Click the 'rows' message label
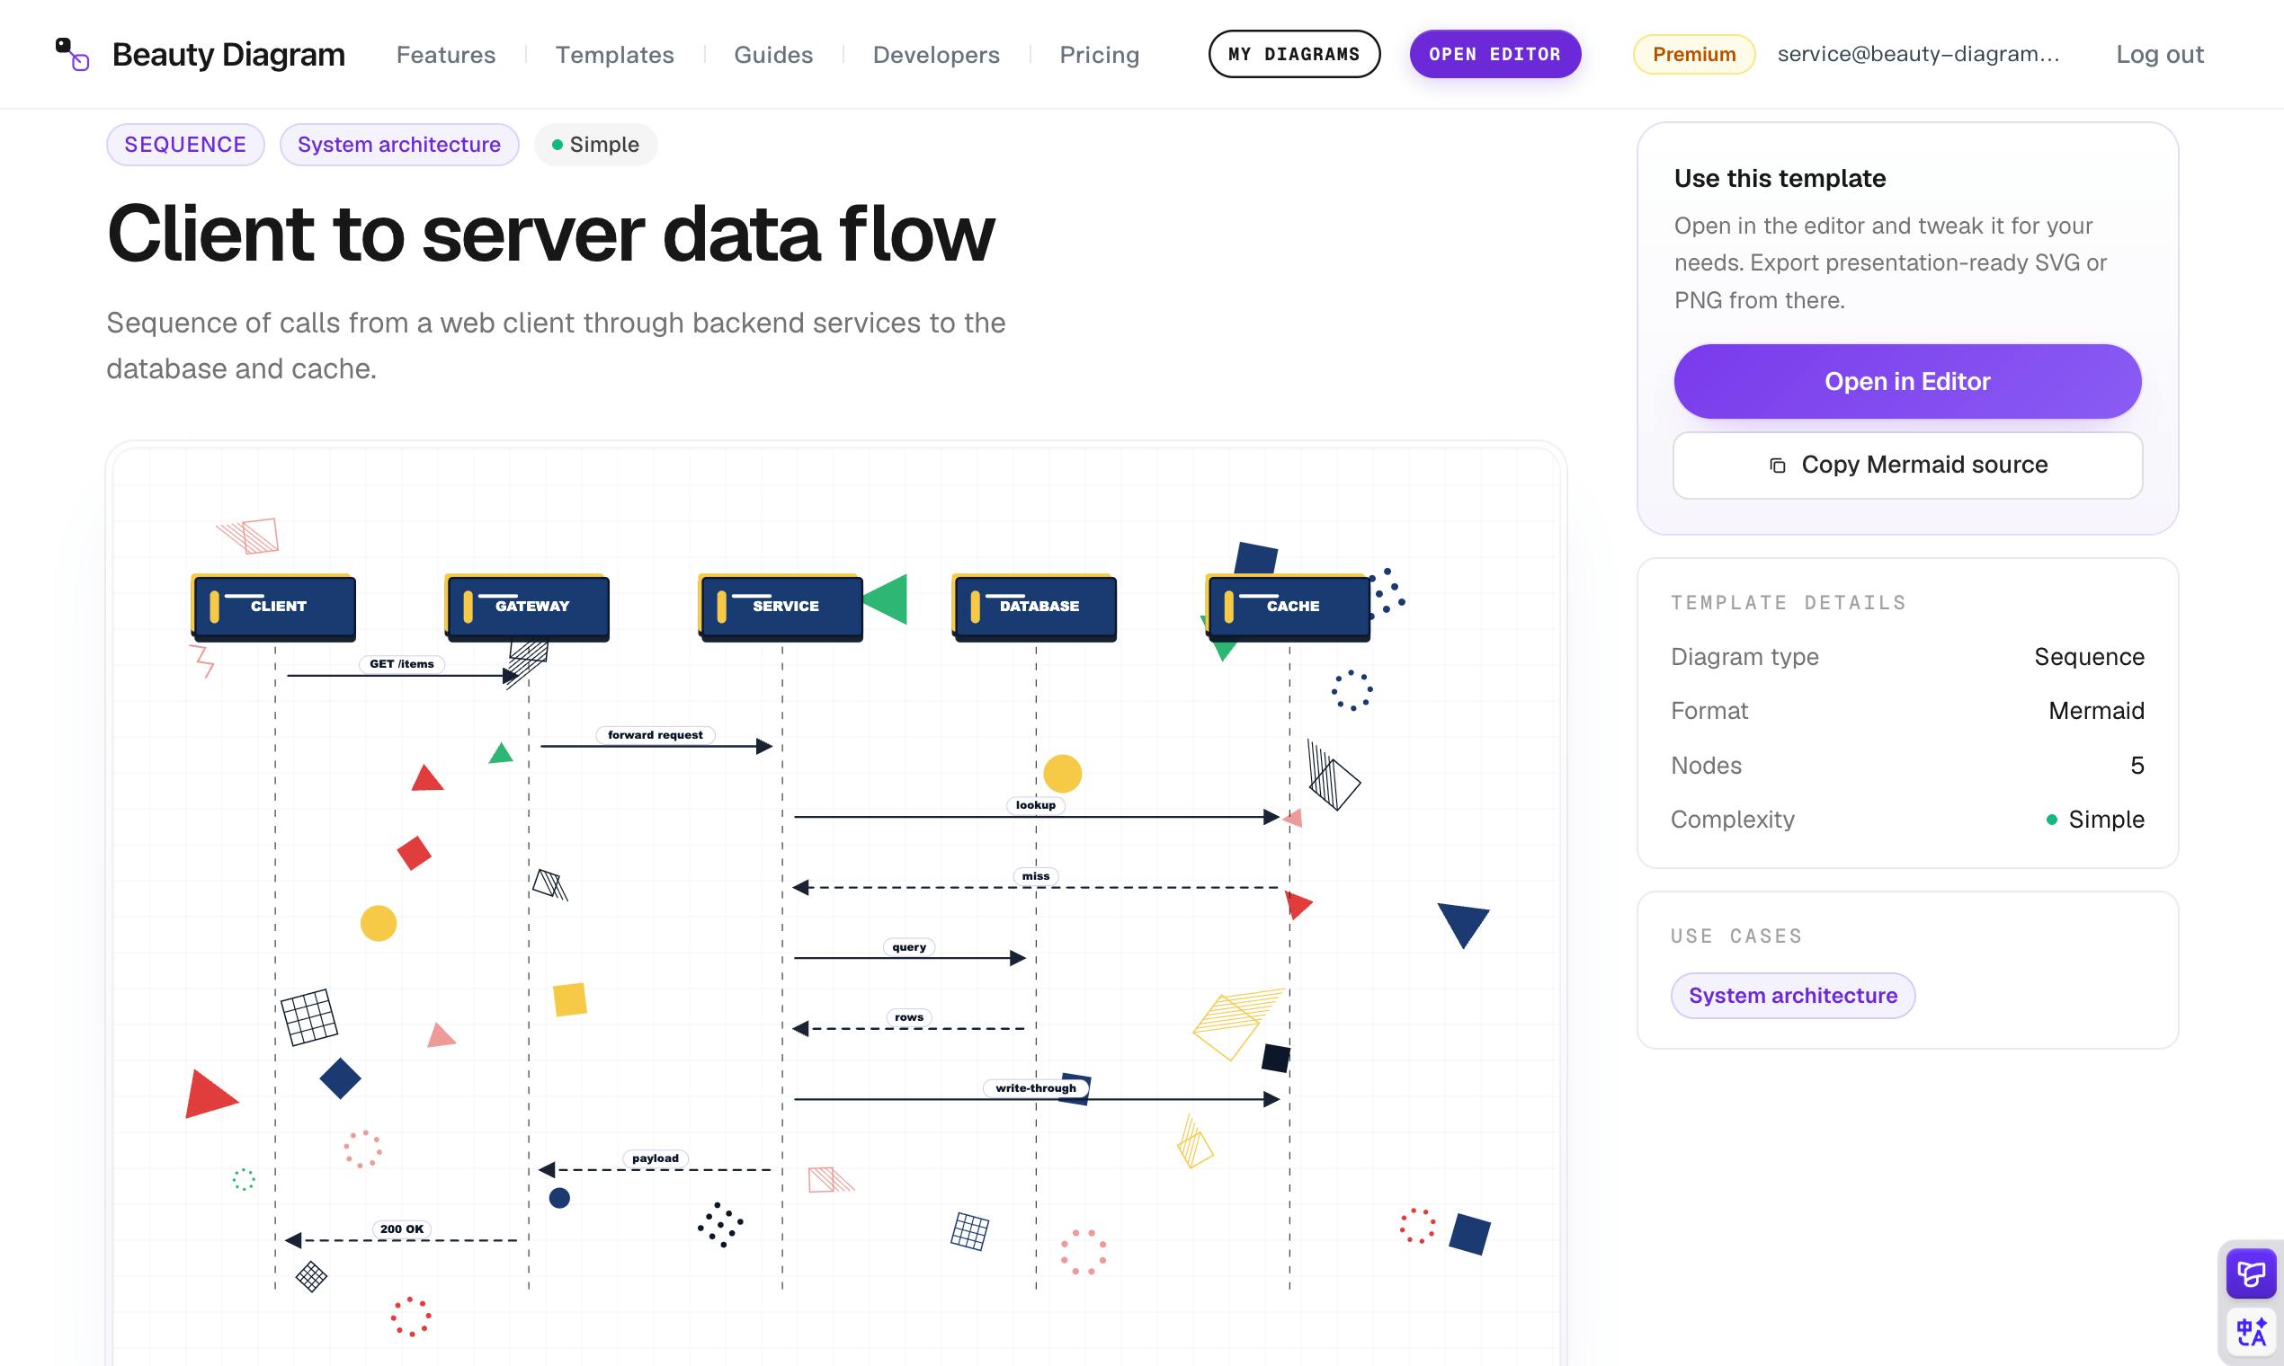 coord(909,1017)
